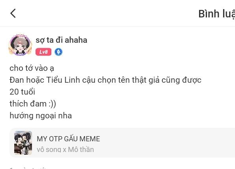Viewport: 235px width, 169px height.
Task: Tap the "vô song x Mô thần" subtitle
Action: coord(65,150)
